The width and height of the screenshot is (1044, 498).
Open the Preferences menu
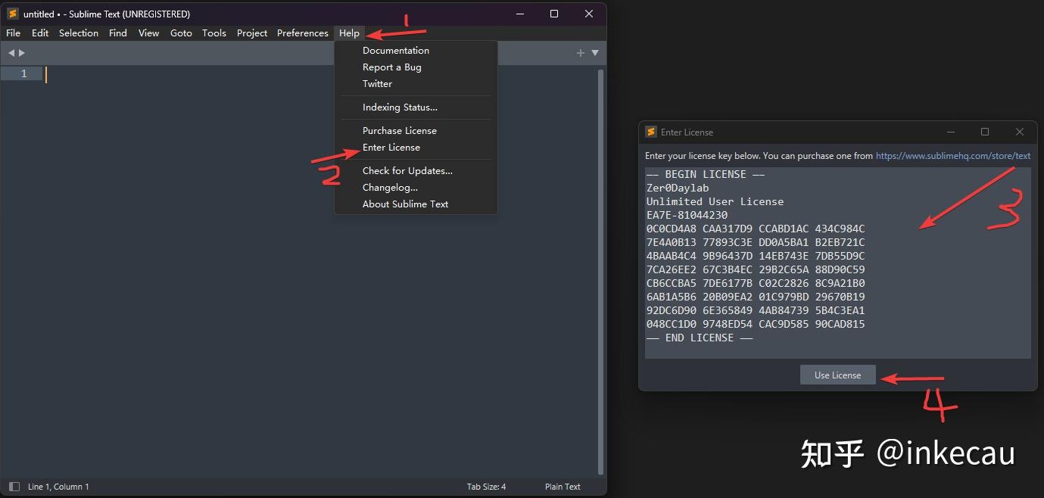coord(302,33)
